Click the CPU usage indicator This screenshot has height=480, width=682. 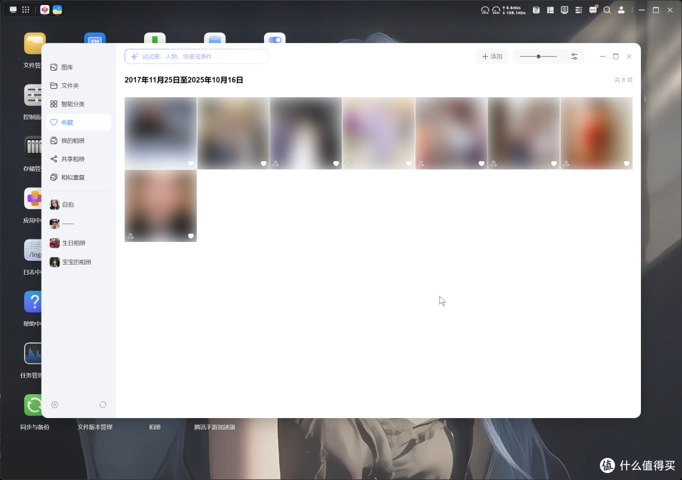click(x=485, y=10)
